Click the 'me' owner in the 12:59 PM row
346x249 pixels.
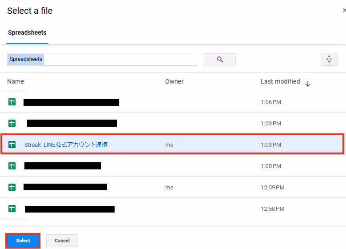tap(169, 188)
